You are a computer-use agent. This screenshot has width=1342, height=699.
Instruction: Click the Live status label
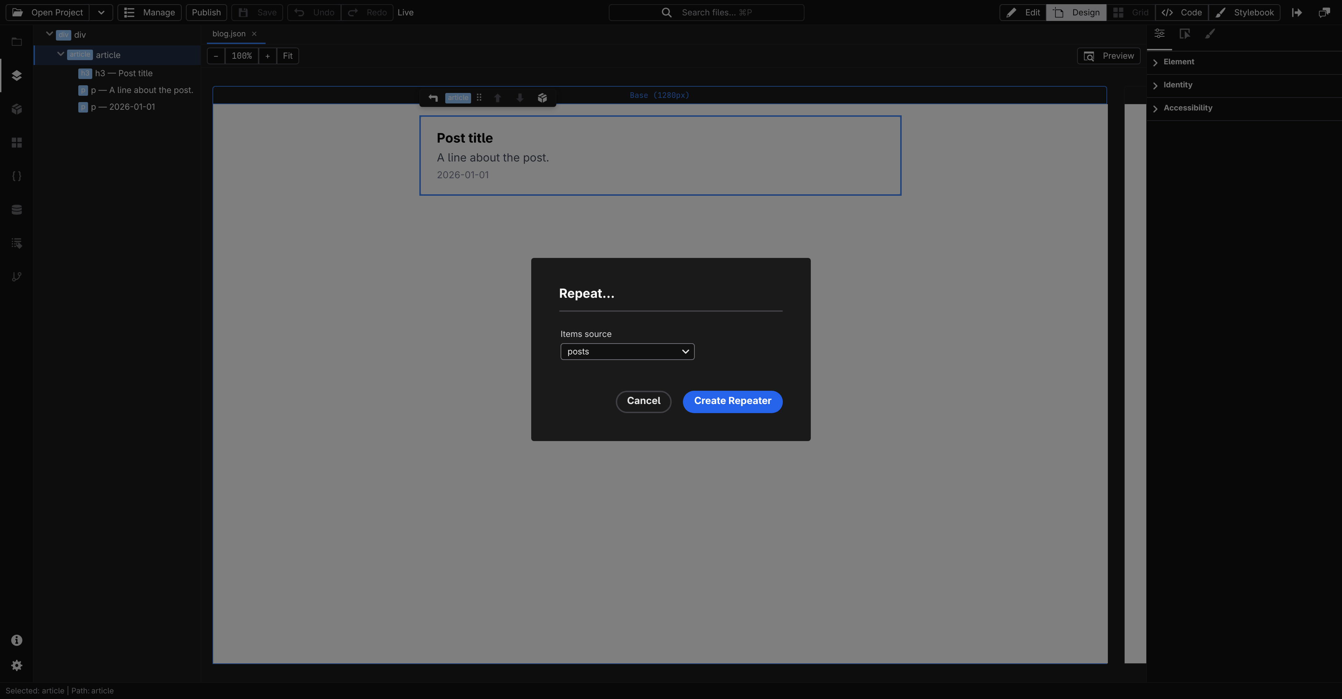pos(405,13)
